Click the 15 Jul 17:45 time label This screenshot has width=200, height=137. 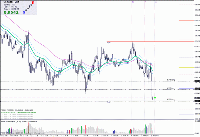[155, 136]
